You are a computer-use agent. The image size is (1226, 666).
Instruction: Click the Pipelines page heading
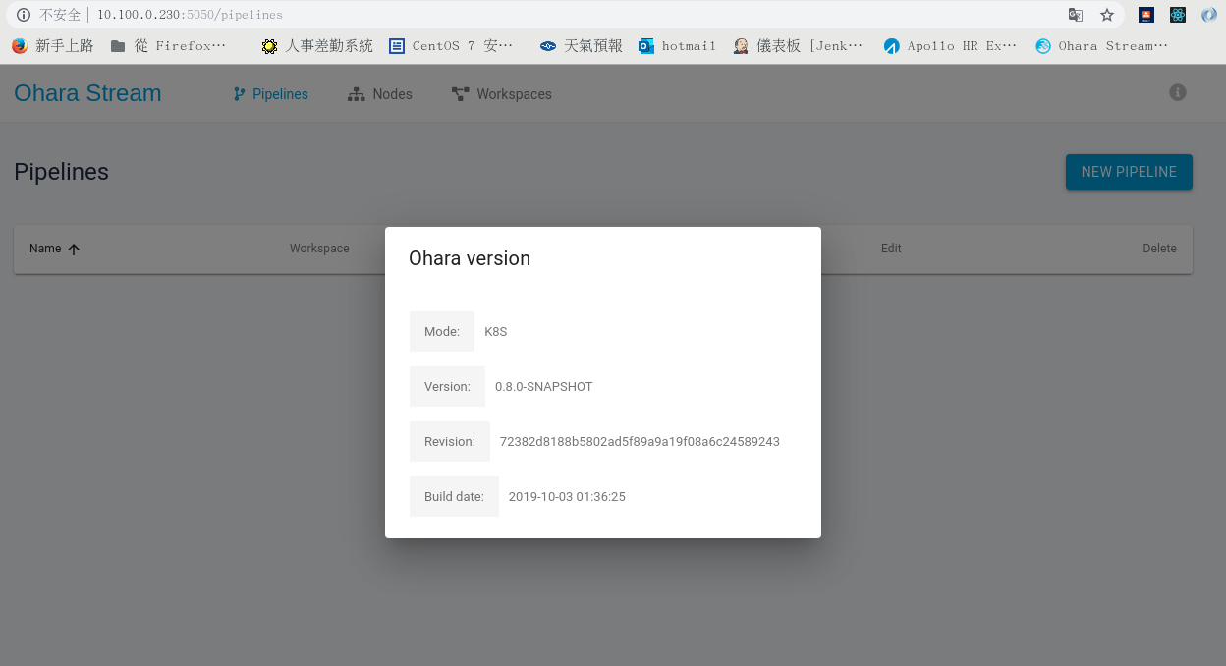coord(61,172)
